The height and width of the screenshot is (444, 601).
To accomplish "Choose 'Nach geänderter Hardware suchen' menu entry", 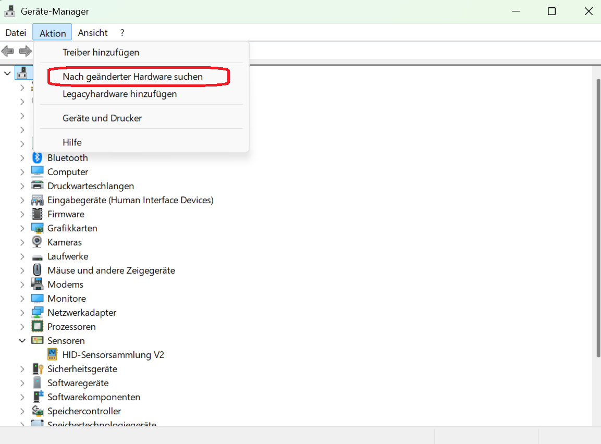I will pos(132,77).
